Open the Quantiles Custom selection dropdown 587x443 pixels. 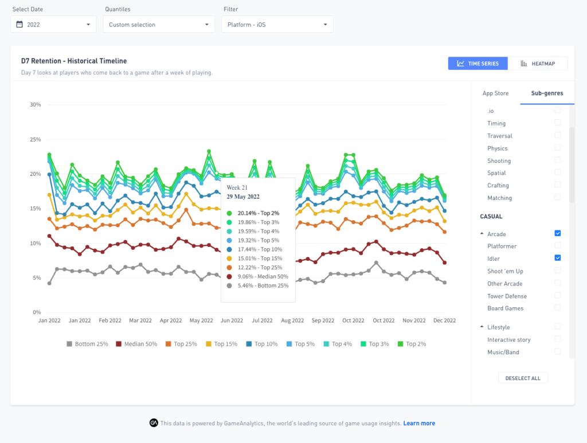coord(159,24)
